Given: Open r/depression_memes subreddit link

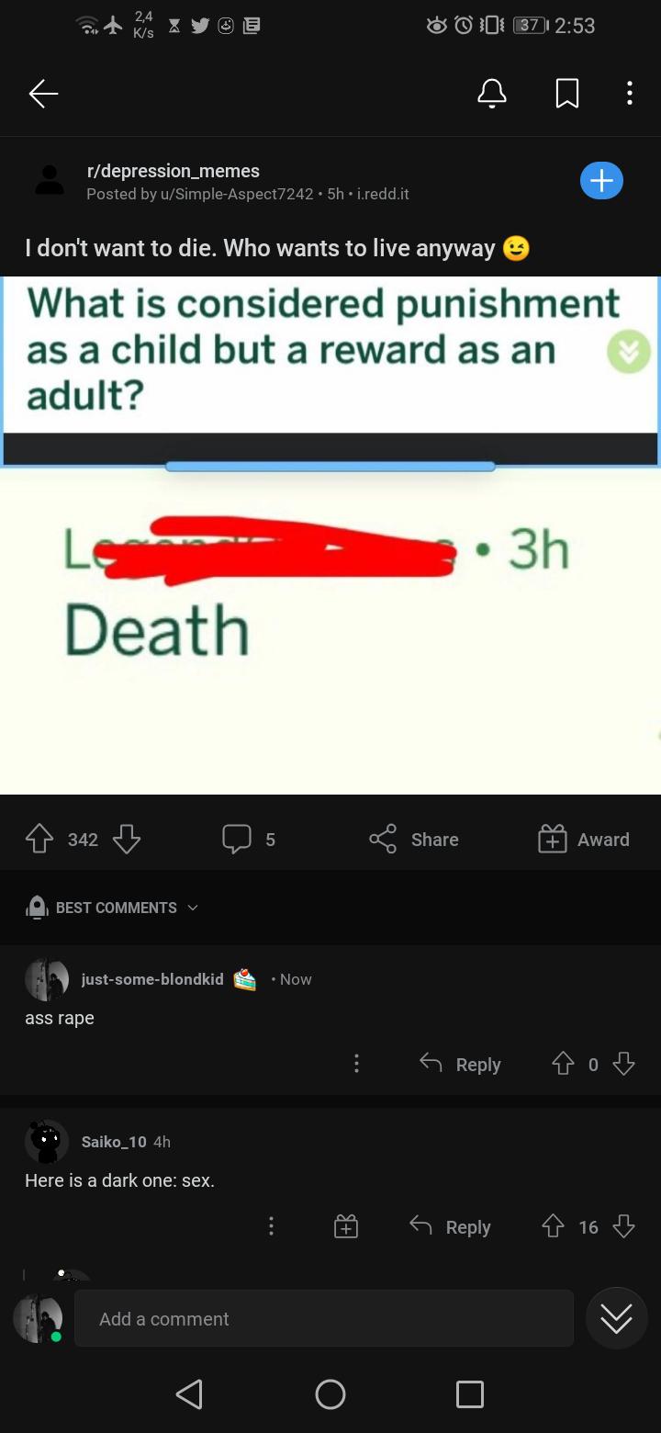Looking at the screenshot, I should tap(173, 171).
